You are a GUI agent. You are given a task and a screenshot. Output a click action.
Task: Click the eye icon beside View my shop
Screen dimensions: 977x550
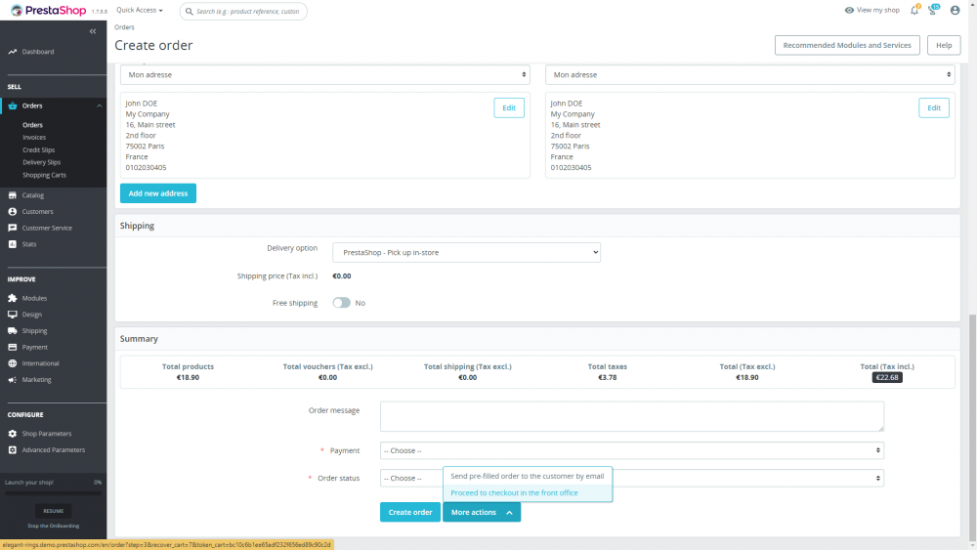point(849,10)
